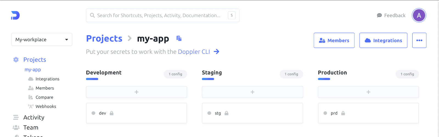This screenshot has width=439, height=137.
Task: Open the Members button in header
Action: 334,40
